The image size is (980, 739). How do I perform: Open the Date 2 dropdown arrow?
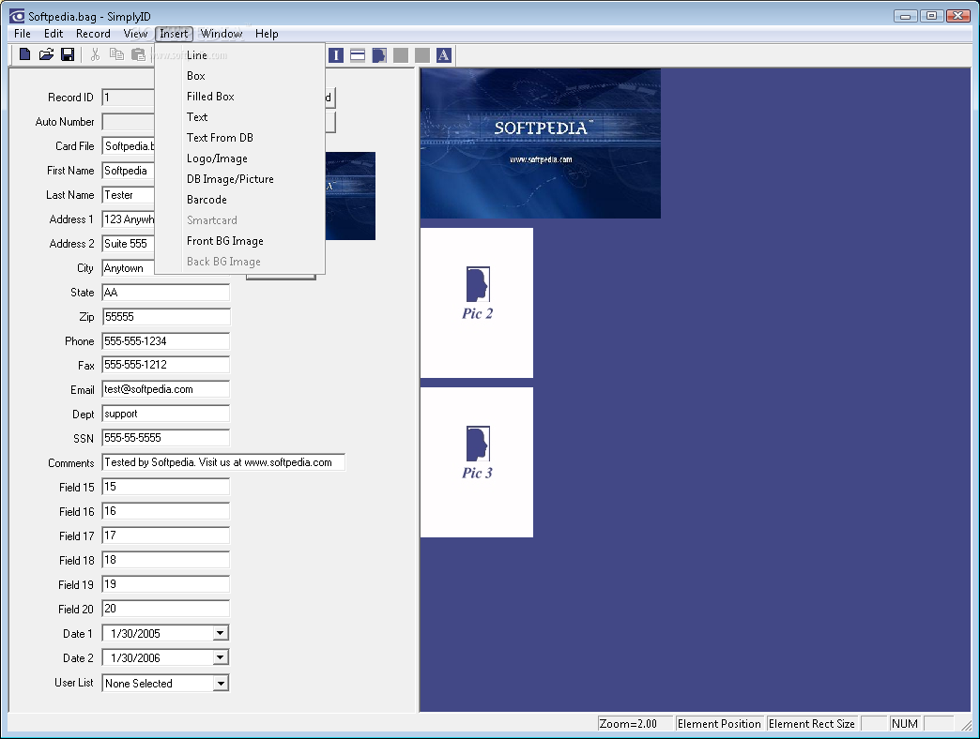click(x=220, y=657)
